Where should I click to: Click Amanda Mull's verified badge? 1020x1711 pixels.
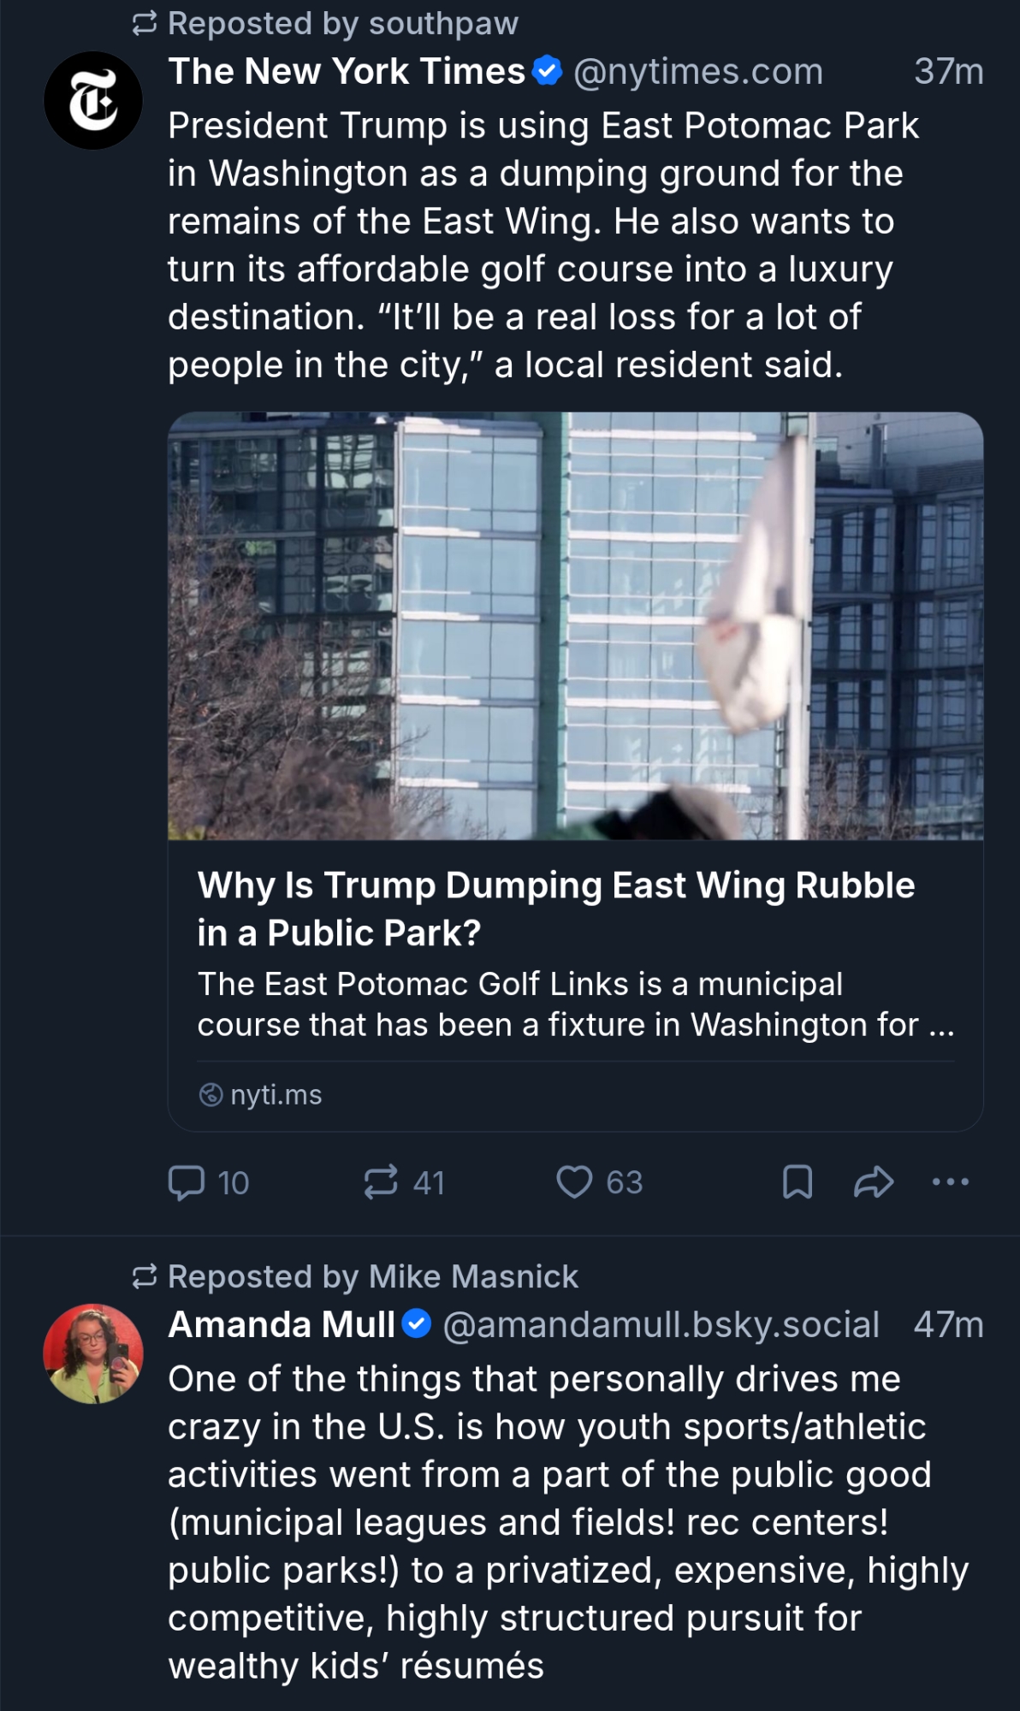click(417, 1324)
